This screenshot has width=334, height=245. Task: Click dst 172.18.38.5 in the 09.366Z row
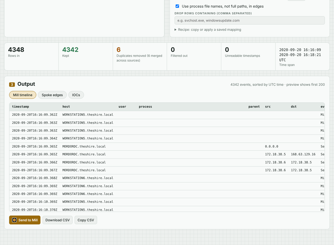click(301, 162)
